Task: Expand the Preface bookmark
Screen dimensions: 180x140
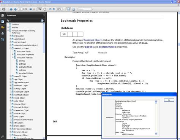Action: (x=8, y=27)
